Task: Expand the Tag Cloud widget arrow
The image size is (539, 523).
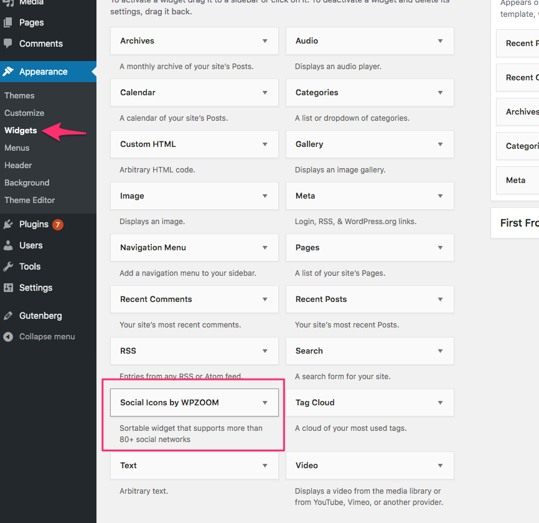Action: (440, 403)
